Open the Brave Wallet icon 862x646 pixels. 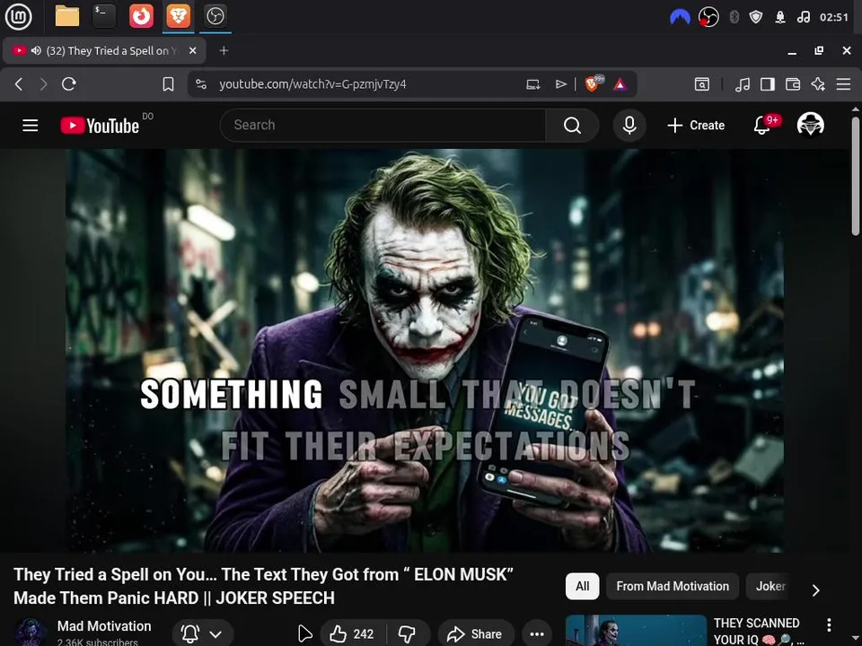click(x=793, y=84)
